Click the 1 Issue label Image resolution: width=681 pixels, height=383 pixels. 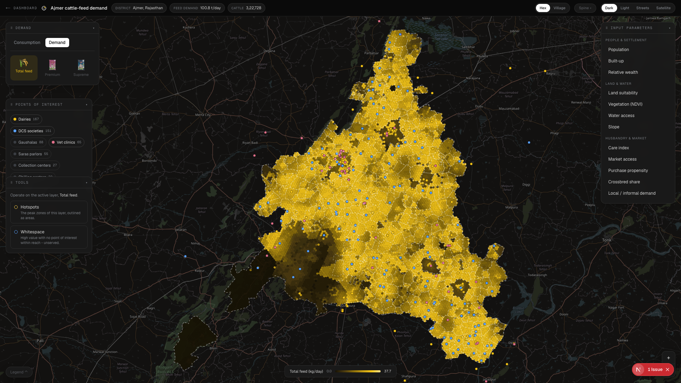point(655,370)
